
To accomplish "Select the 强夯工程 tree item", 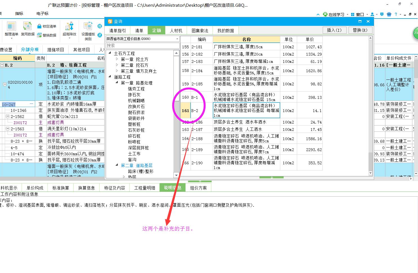I will point(136,89).
